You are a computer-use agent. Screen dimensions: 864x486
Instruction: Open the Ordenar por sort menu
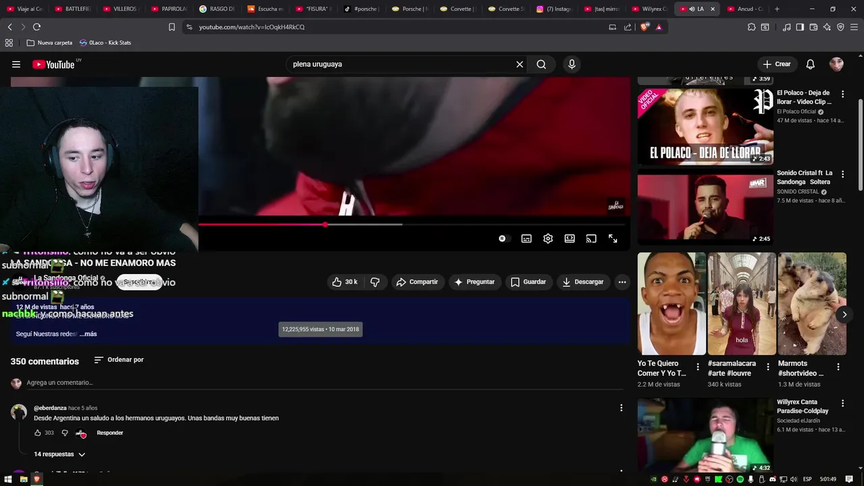coord(119,360)
